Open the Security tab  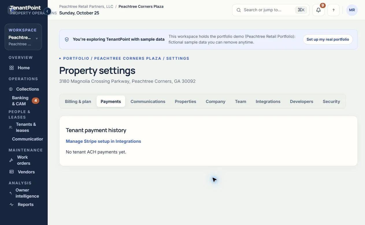tap(331, 102)
